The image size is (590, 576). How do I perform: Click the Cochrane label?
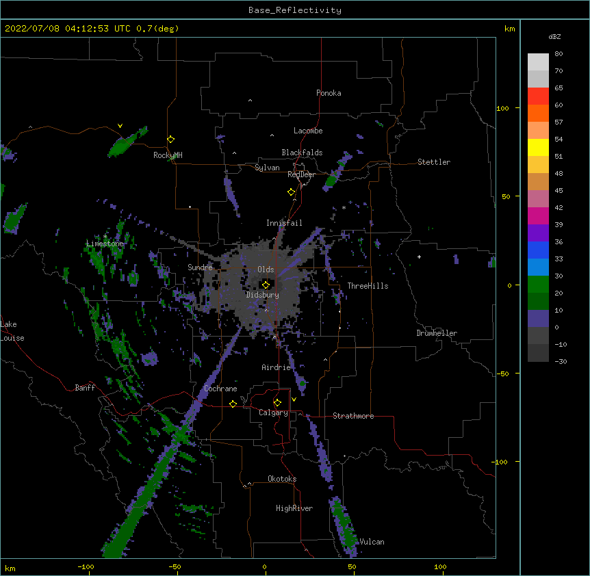pyautogui.click(x=220, y=389)
